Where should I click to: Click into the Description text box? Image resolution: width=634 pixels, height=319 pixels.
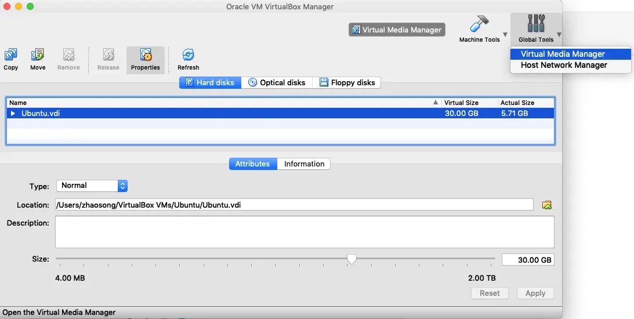[305, 232]
